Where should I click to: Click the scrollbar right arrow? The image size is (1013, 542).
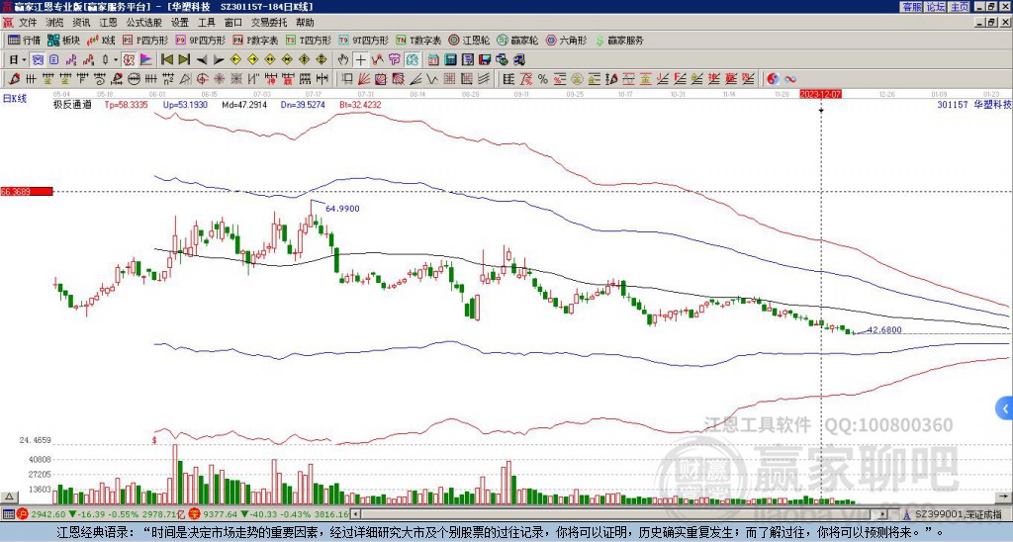pos(883,514)
